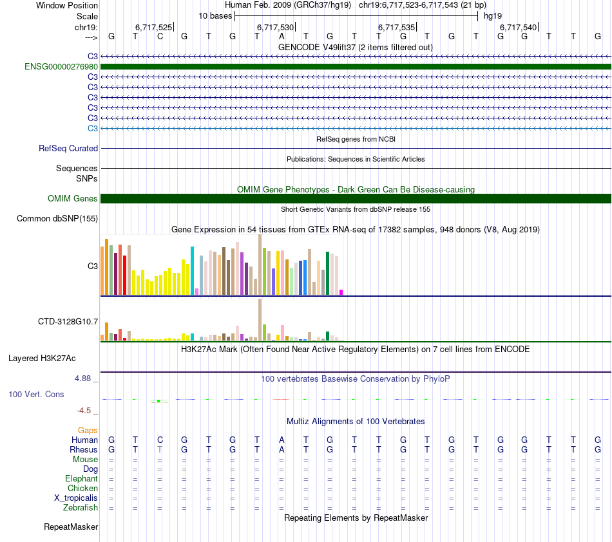Viewport: 612px width, 542px height.
Task: Open 100 vertebrates Basewise Conservation by PhyloP title
Action: (x=356, y=378)
